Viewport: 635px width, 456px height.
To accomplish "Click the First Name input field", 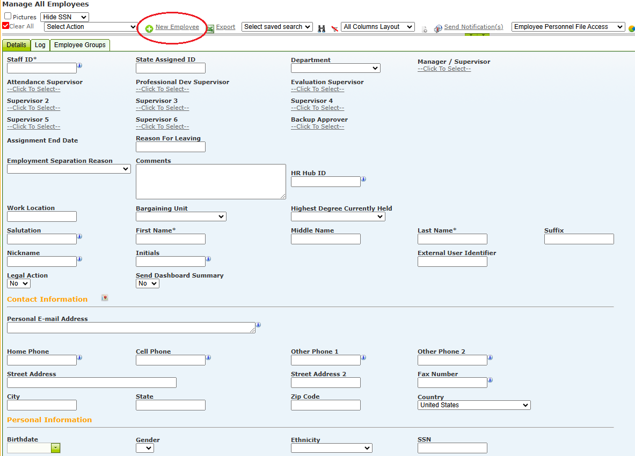I will tap(171, 239).
